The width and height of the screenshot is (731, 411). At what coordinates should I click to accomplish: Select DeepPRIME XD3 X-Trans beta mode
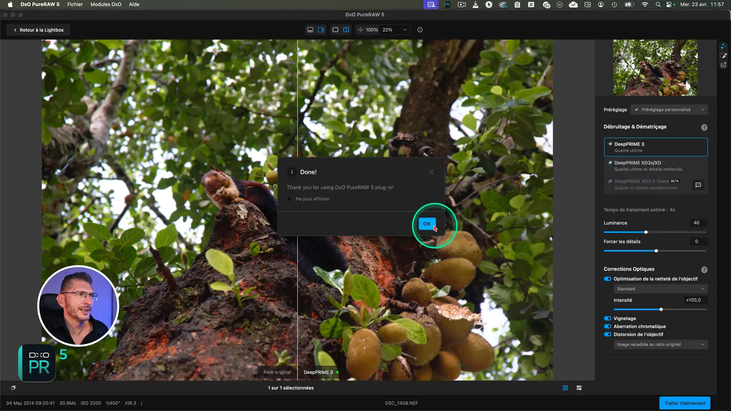[647, 184]
